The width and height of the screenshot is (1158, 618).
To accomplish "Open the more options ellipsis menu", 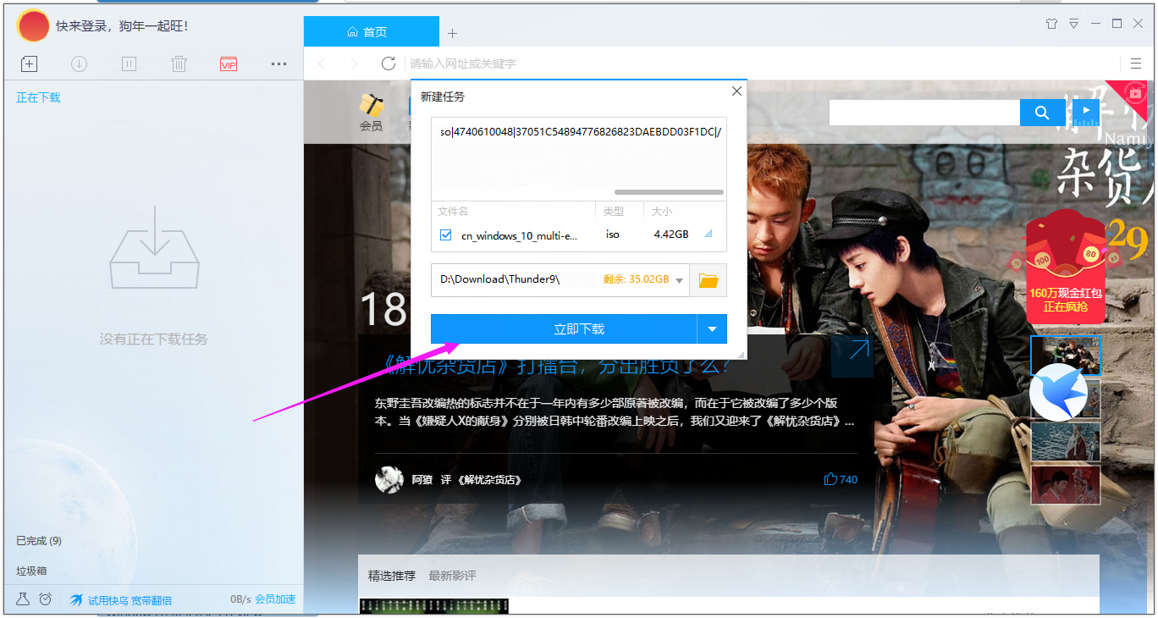I will (278, 63).
